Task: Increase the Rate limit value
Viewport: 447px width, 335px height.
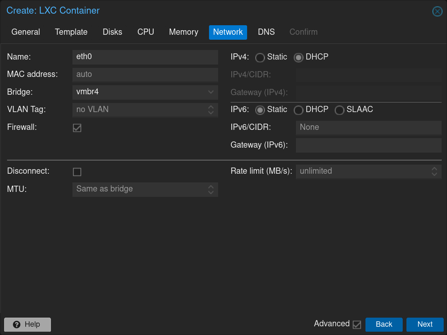Action: pos(434,169)
